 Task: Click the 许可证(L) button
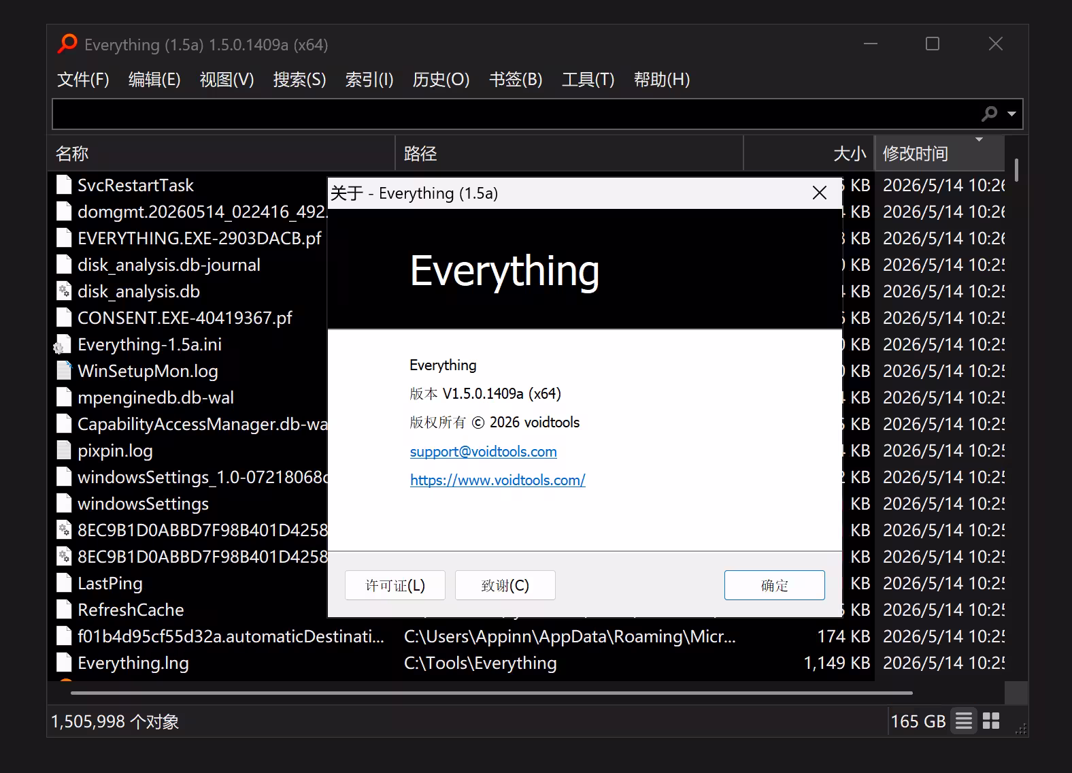pyautogui.click(x=395, y=585)
